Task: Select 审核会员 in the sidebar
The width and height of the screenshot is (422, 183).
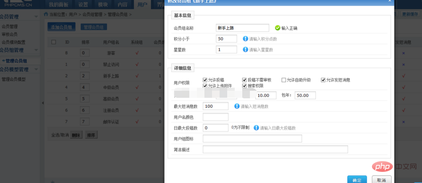Action: coord(10,34)
